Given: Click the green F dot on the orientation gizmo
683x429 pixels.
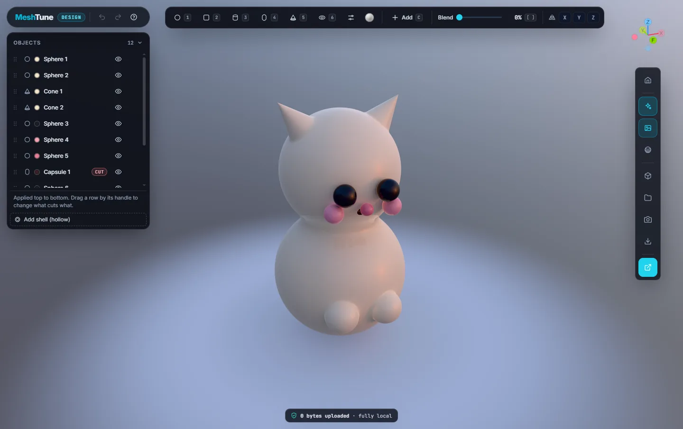Looking at the screenshot, I should click(653, 40).
